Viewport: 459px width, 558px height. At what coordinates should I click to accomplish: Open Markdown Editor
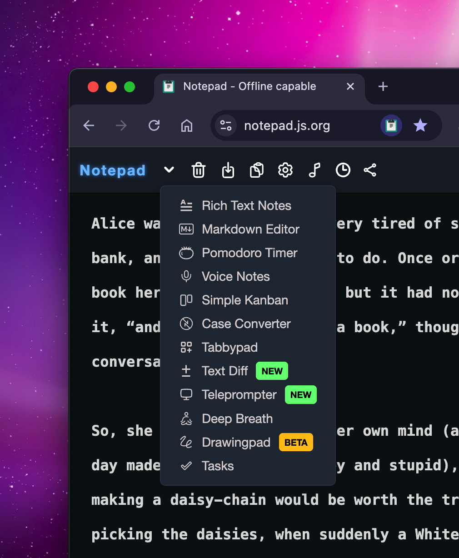pyautogui.click(x=248, y=229)
